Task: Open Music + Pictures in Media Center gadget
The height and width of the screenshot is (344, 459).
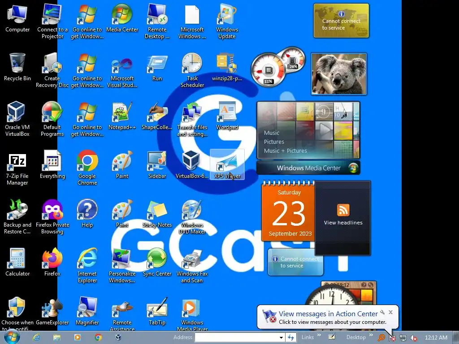Action: tap(286, 151)
